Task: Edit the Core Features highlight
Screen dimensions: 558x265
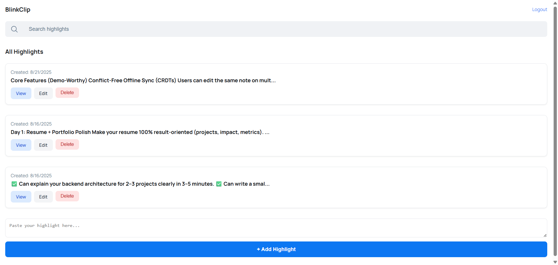Action: click(43, 93)
